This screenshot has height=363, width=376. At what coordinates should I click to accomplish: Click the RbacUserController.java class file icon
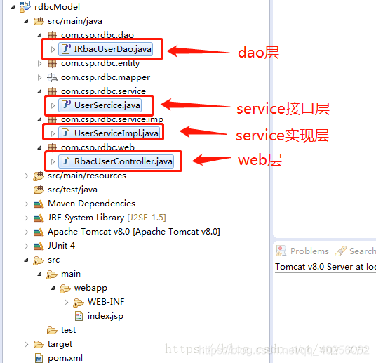65,161
